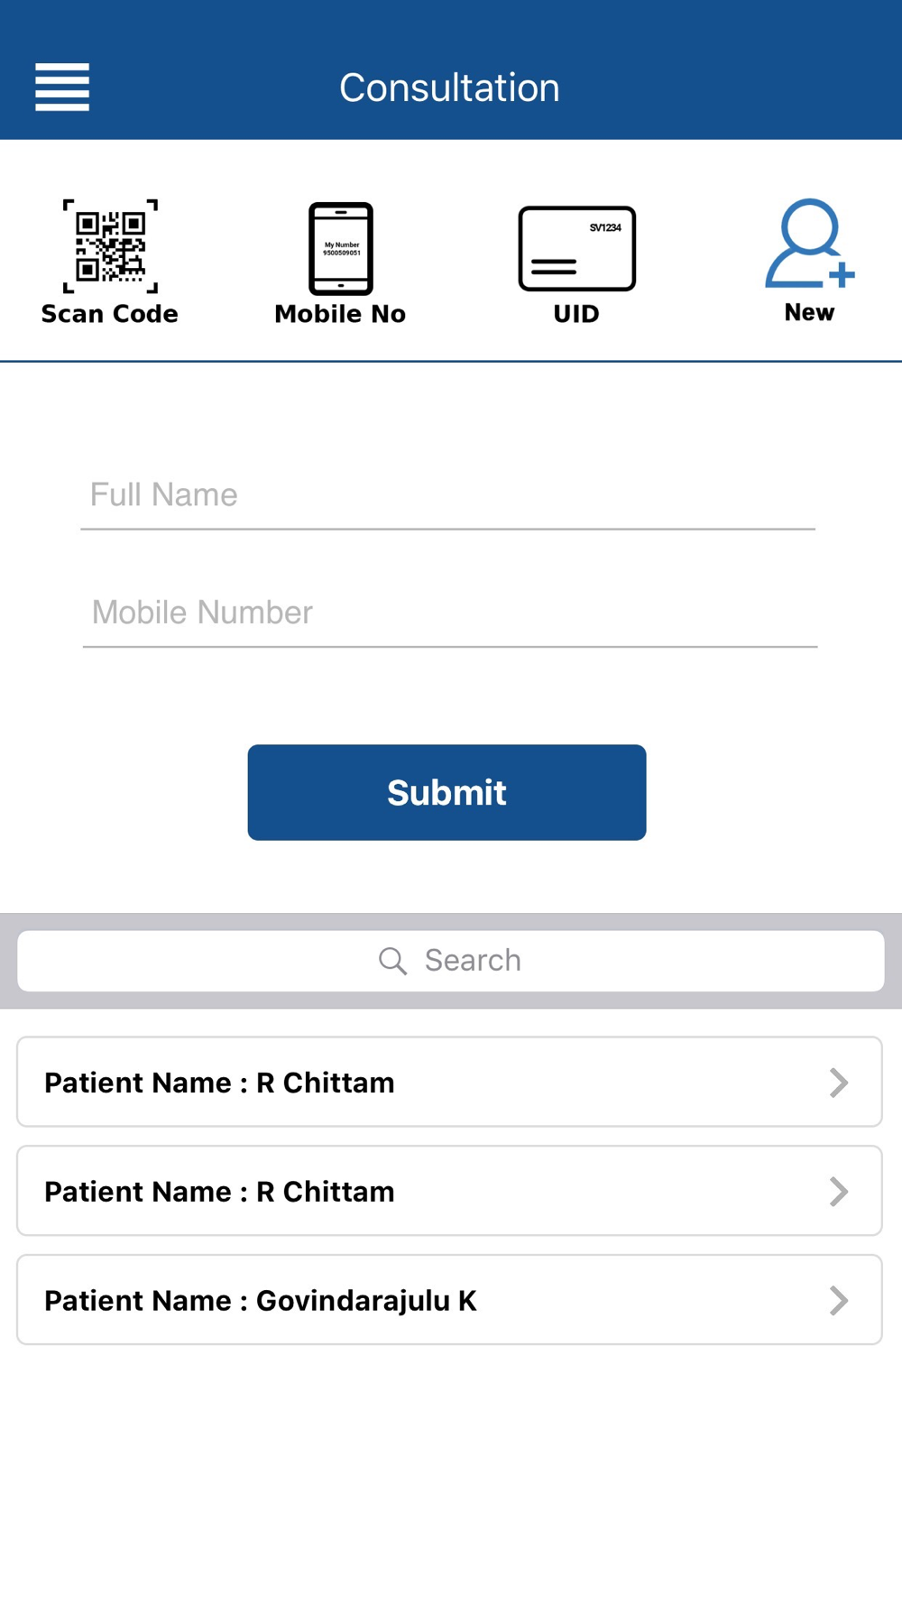The image size is (902, 1604).
Task: Click the Mobile Number input field
Action: 450,613
